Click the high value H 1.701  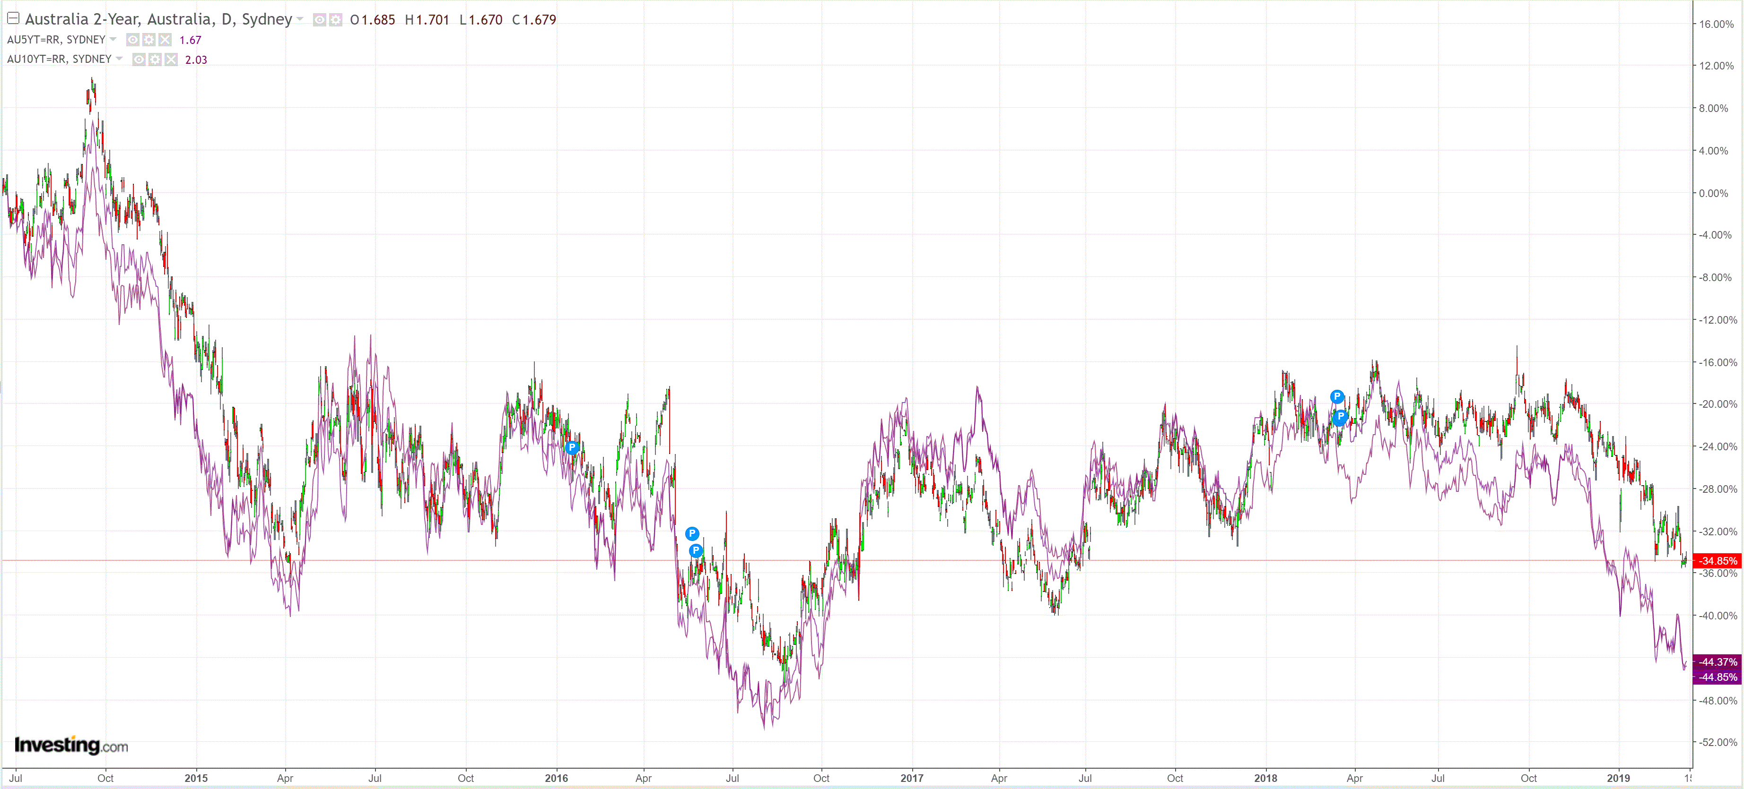(x=427, y=20)
